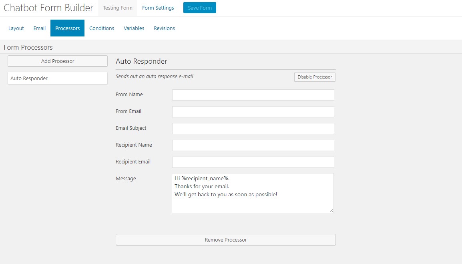Viewport: 462px width, 264px height.
Task: Click inside the Message text area
Action: [253, 193]
